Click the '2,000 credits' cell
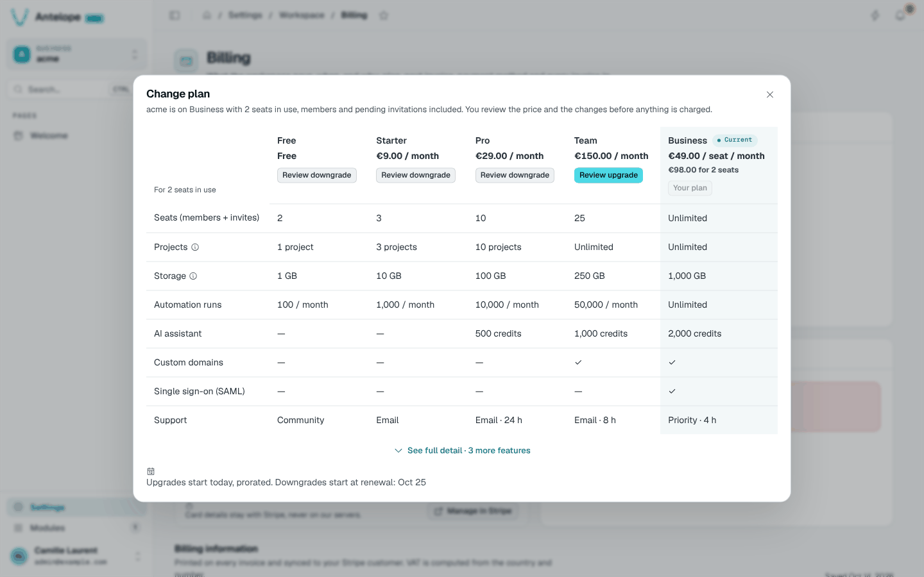This screenshot has width=924, height=577. tap(694, 334)
